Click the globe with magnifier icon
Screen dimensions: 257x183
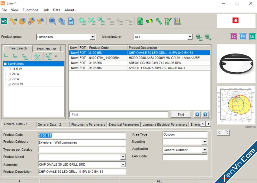point(22,21)
